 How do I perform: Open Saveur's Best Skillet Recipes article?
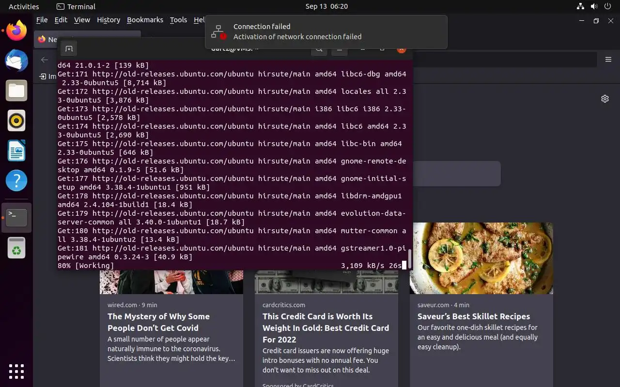tap(474, 316)
